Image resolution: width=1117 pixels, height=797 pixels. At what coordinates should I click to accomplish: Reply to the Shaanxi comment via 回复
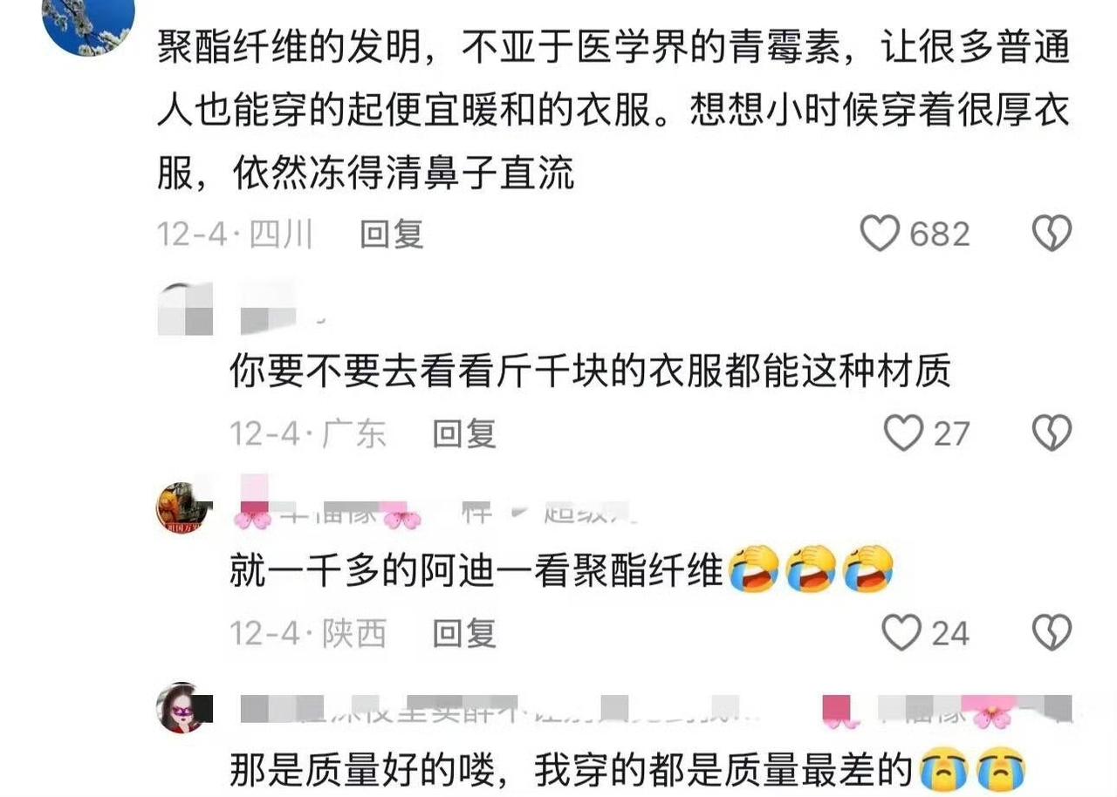click(x=465, y=633)
